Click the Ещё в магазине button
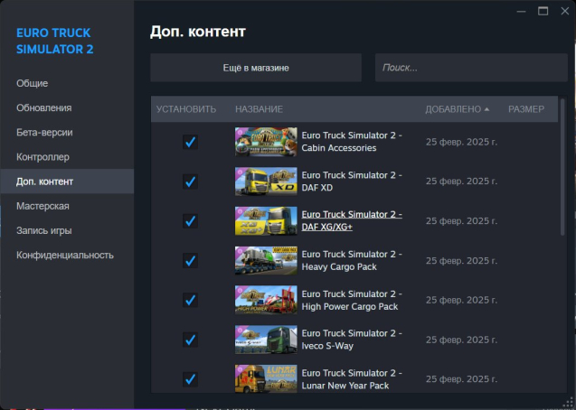 point(256,68)
